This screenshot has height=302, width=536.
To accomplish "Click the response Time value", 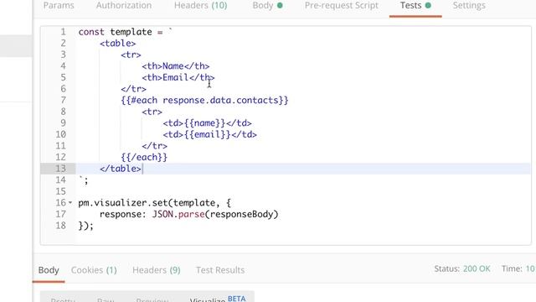I will (x=530, y=268).
